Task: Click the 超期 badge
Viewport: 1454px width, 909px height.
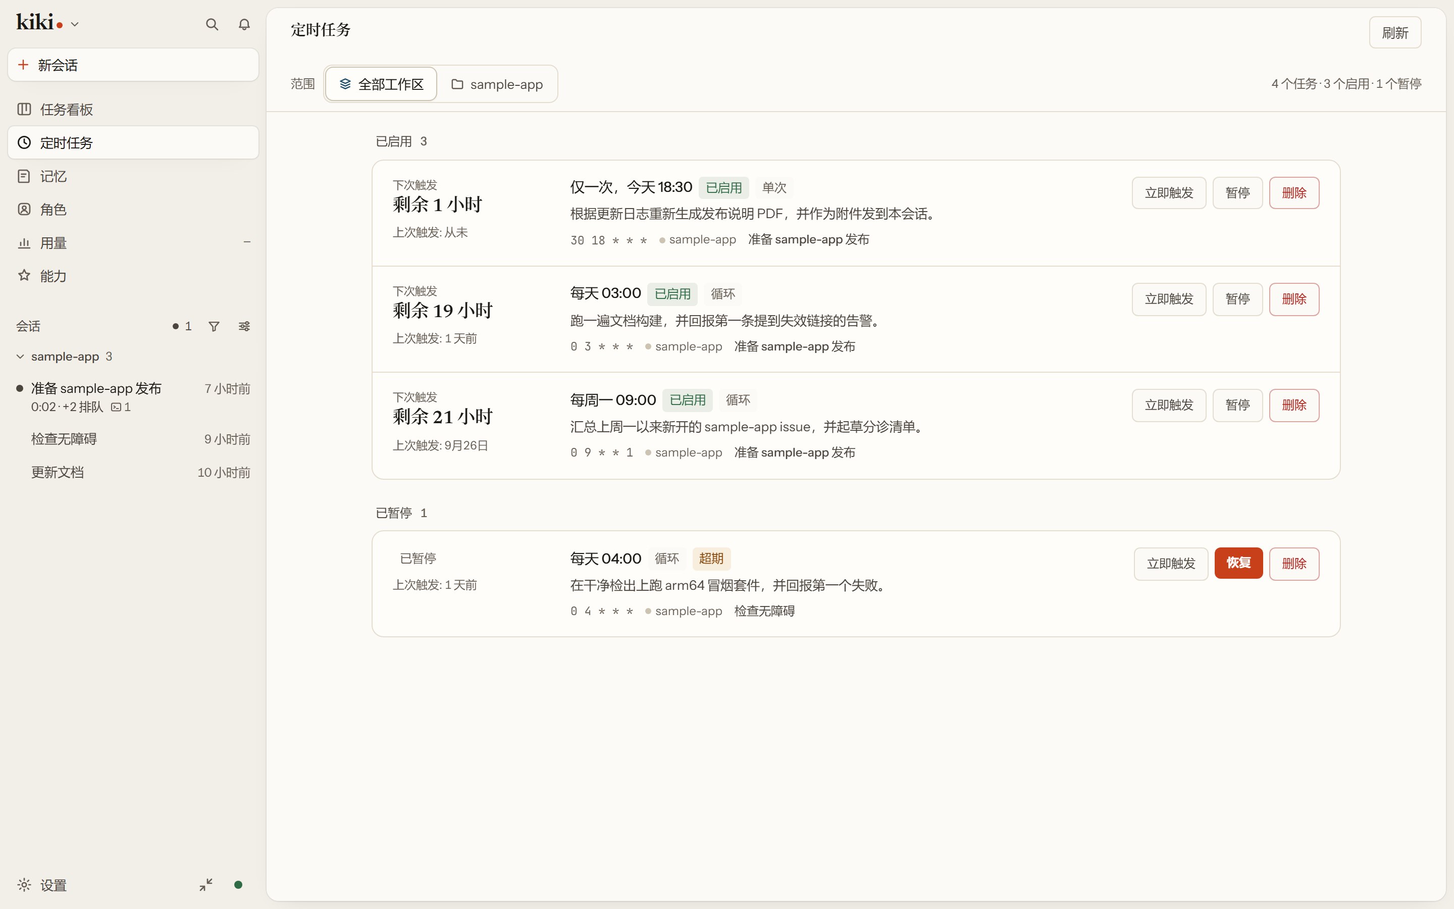Action: click(711, 559)
